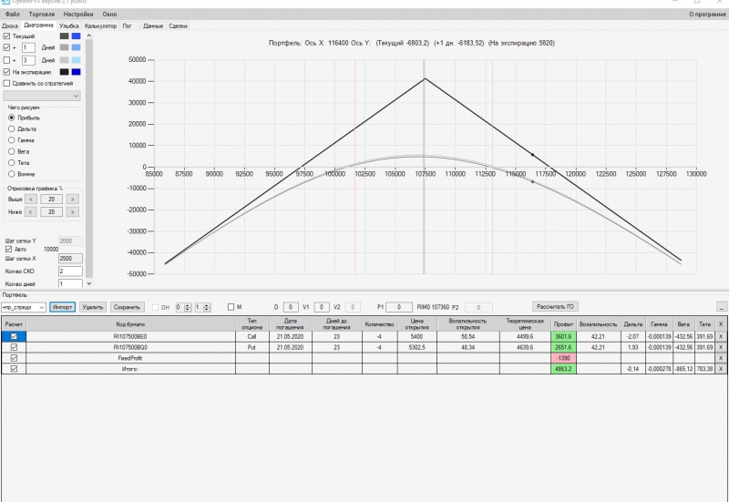Viewport: 729px width, 502px height.
Task: Click blue color swatch for На экспирацию
Action: (76, 72)
